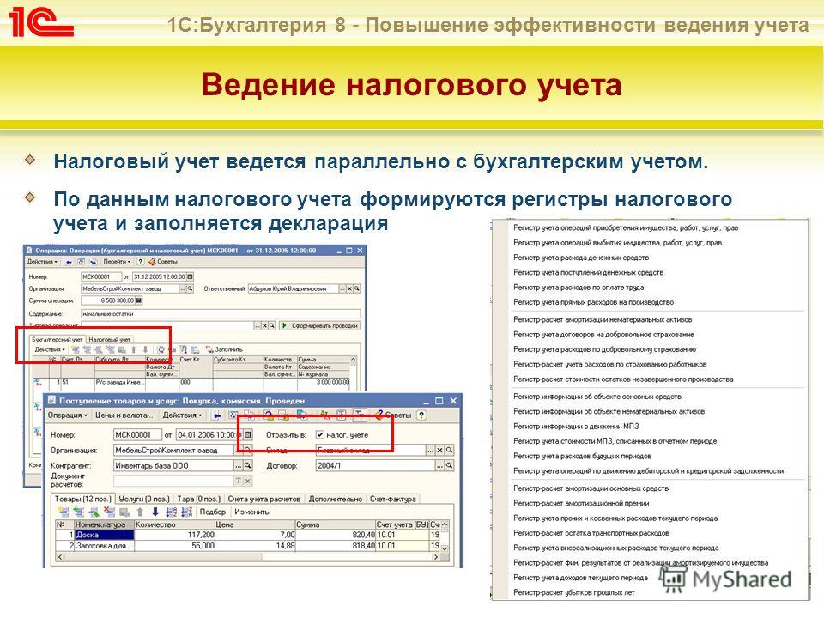
Task: Click the magnifier beside МебельСтройКомплект in Операция window
Action: 191,288
